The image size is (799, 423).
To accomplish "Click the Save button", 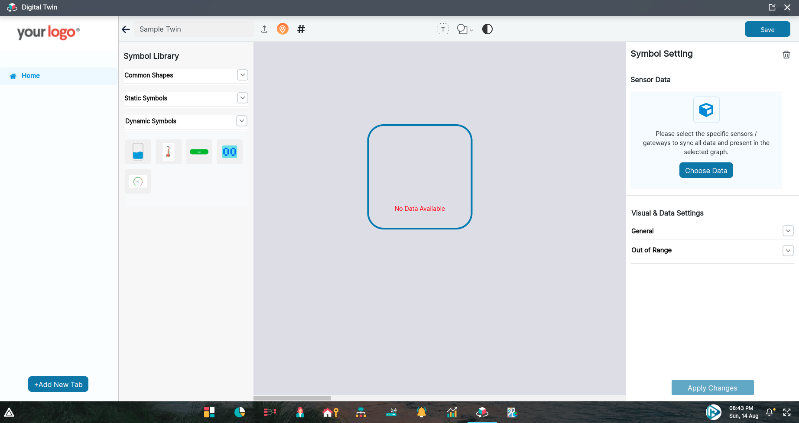I will point(767,29).
